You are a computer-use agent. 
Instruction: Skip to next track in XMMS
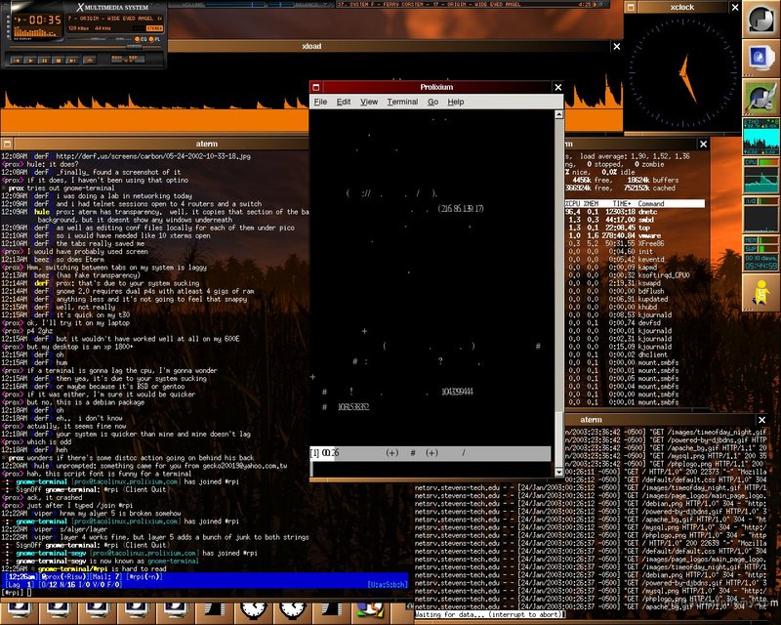click(72, 60)
